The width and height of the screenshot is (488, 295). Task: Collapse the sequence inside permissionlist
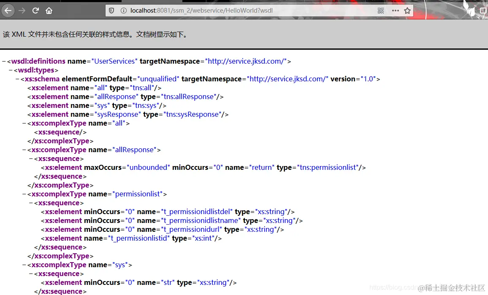coord(31,203)
